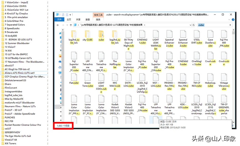Select the DK79 - LOG.cube file
Image resolution: width=240 pixels, height=146 pixels.
coord(128,80)
